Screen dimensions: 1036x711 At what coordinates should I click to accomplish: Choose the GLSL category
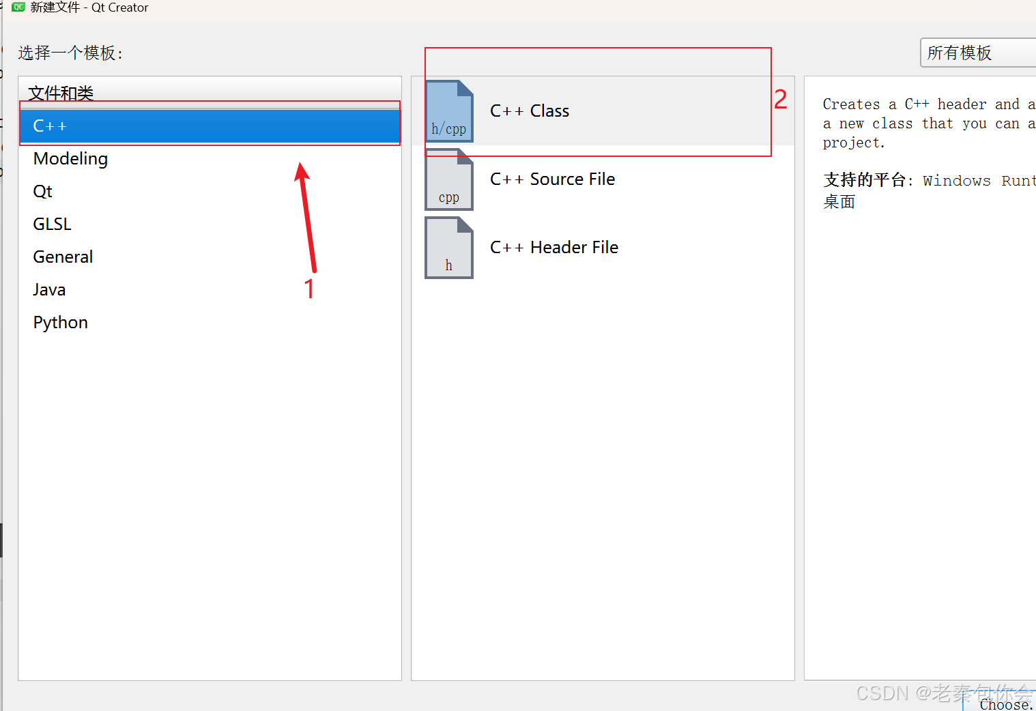pos(210,224)
